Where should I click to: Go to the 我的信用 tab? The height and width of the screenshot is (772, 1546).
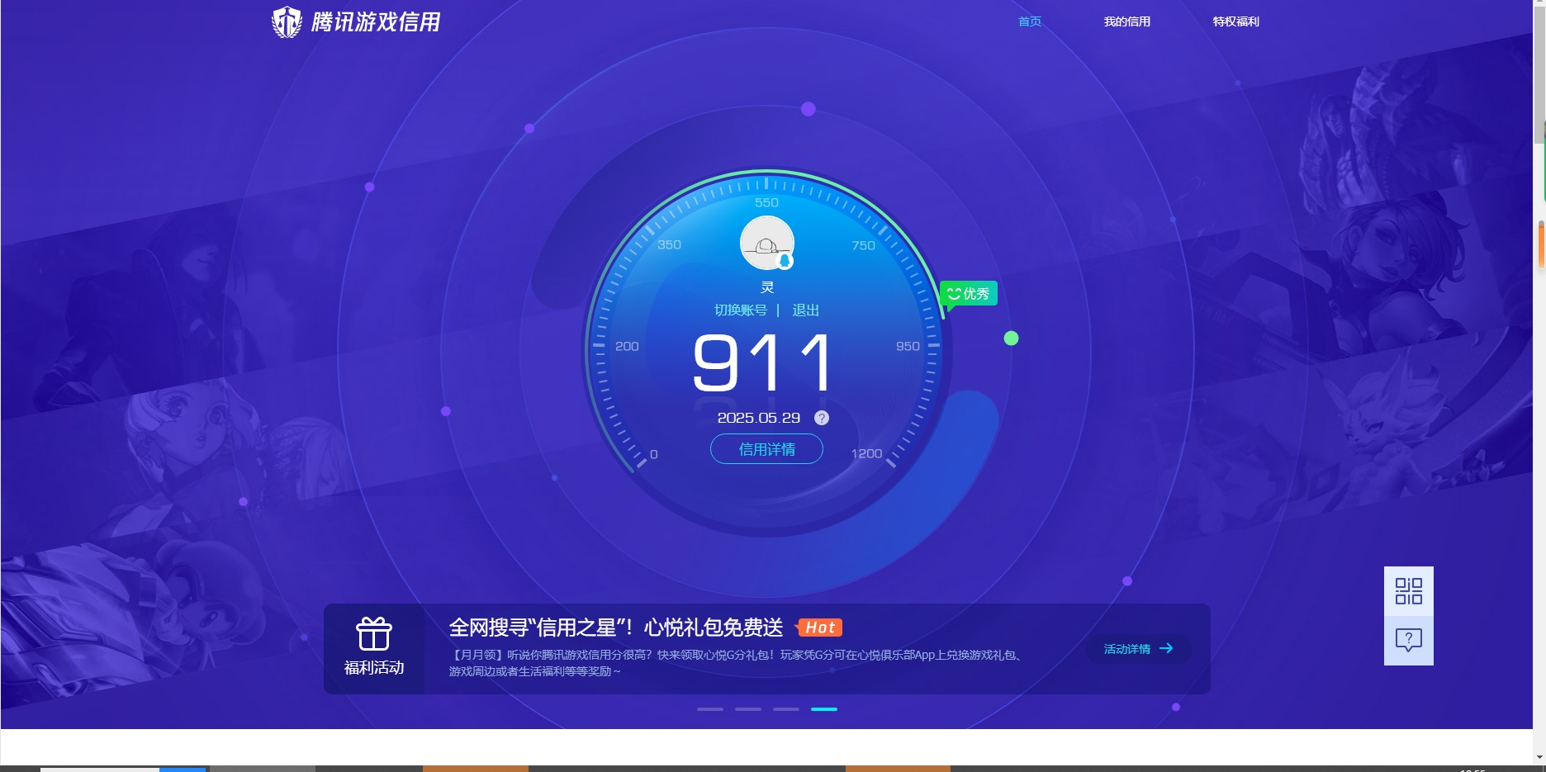pyautogui.click(x=1126, y=21)
